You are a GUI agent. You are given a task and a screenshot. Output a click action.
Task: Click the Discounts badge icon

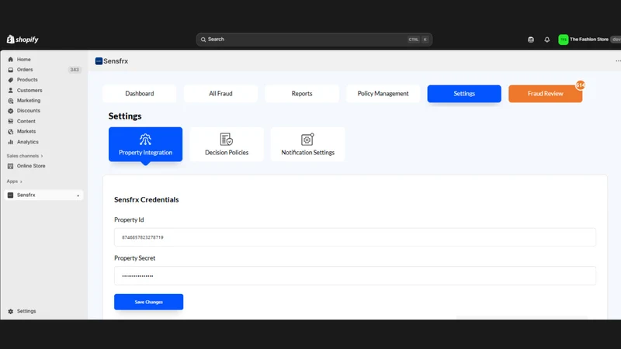click(11, 111)
